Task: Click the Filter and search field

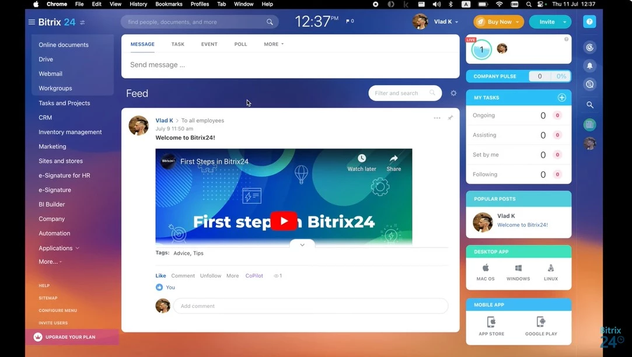Action: point(404,93)
